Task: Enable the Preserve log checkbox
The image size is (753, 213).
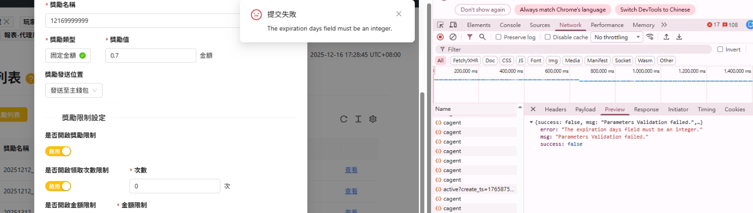Action: (499, 37)
